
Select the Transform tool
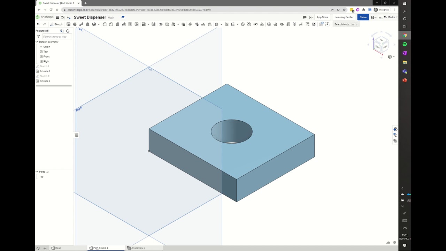click(173, 24)
